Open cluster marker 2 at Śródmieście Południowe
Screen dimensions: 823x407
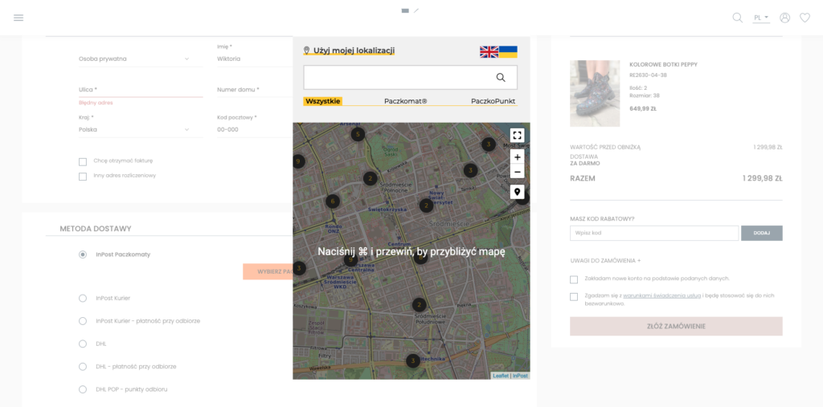pos(419,305)
